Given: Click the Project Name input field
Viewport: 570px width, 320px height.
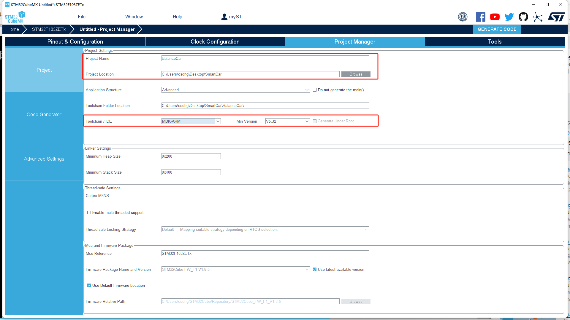Looking at the screenshot, I should [265, 59].
